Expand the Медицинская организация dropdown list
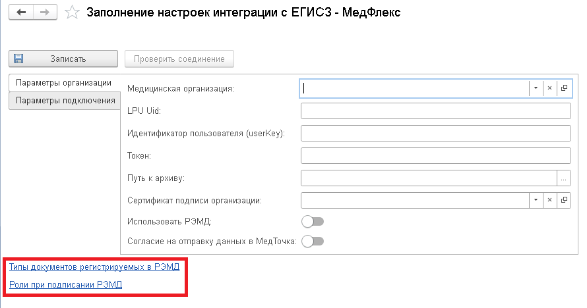This screenshot has width=587, height=308. 536,88
